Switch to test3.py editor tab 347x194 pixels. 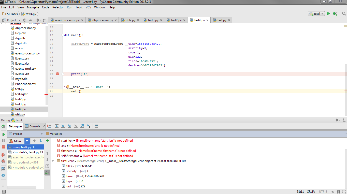coord(153,20)
